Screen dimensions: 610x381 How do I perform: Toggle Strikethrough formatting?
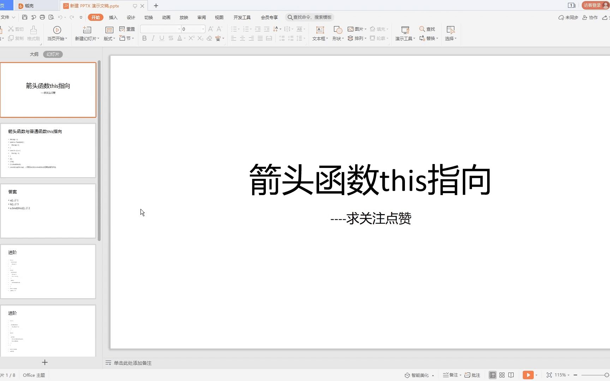(171, 38)
